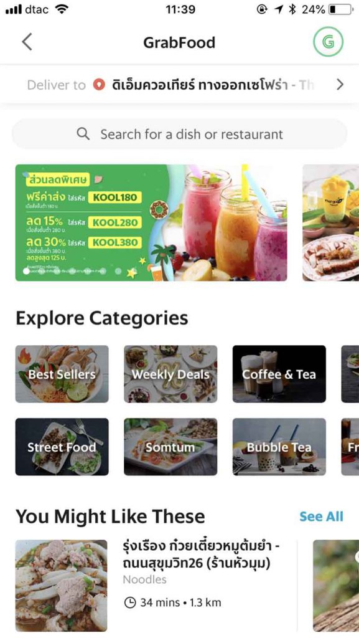The image size is (359, 638).
Task: Tap the Wi-Fi signal icon
Action: pos(62,9)
